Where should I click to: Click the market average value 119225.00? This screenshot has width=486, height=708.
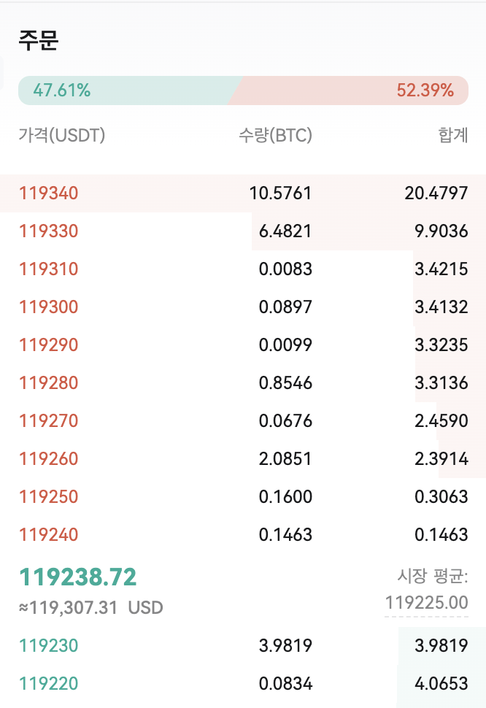pos(426,603)
